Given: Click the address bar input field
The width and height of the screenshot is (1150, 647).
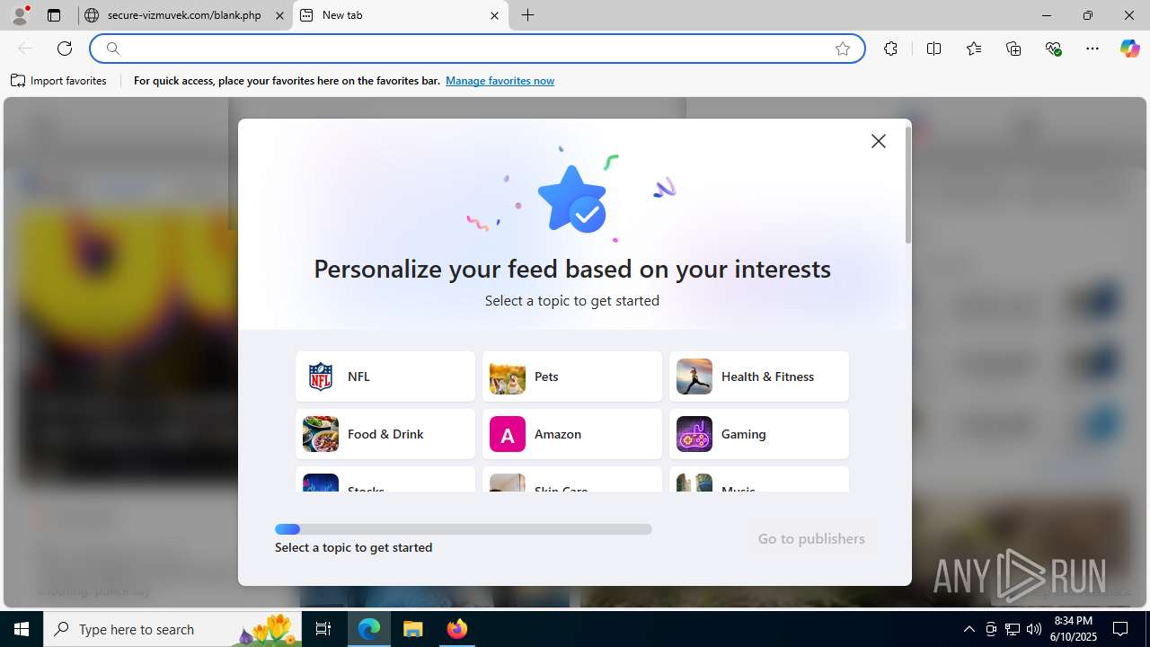Looking at the screenshot, I should 476,49.
